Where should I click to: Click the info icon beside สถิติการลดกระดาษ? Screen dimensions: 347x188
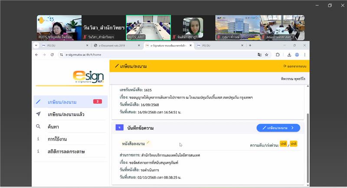pyautogui.click(x=39, y=152)
